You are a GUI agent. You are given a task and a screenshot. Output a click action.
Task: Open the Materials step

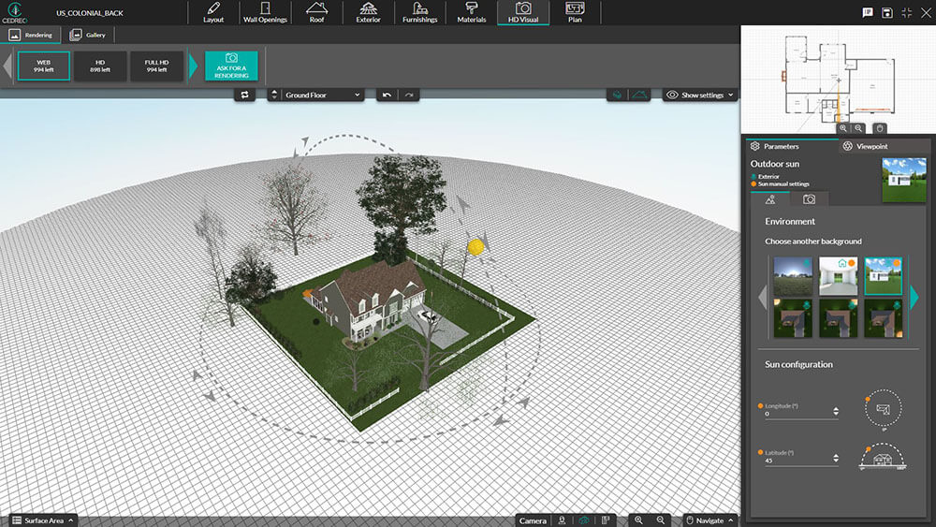[471, 12]
